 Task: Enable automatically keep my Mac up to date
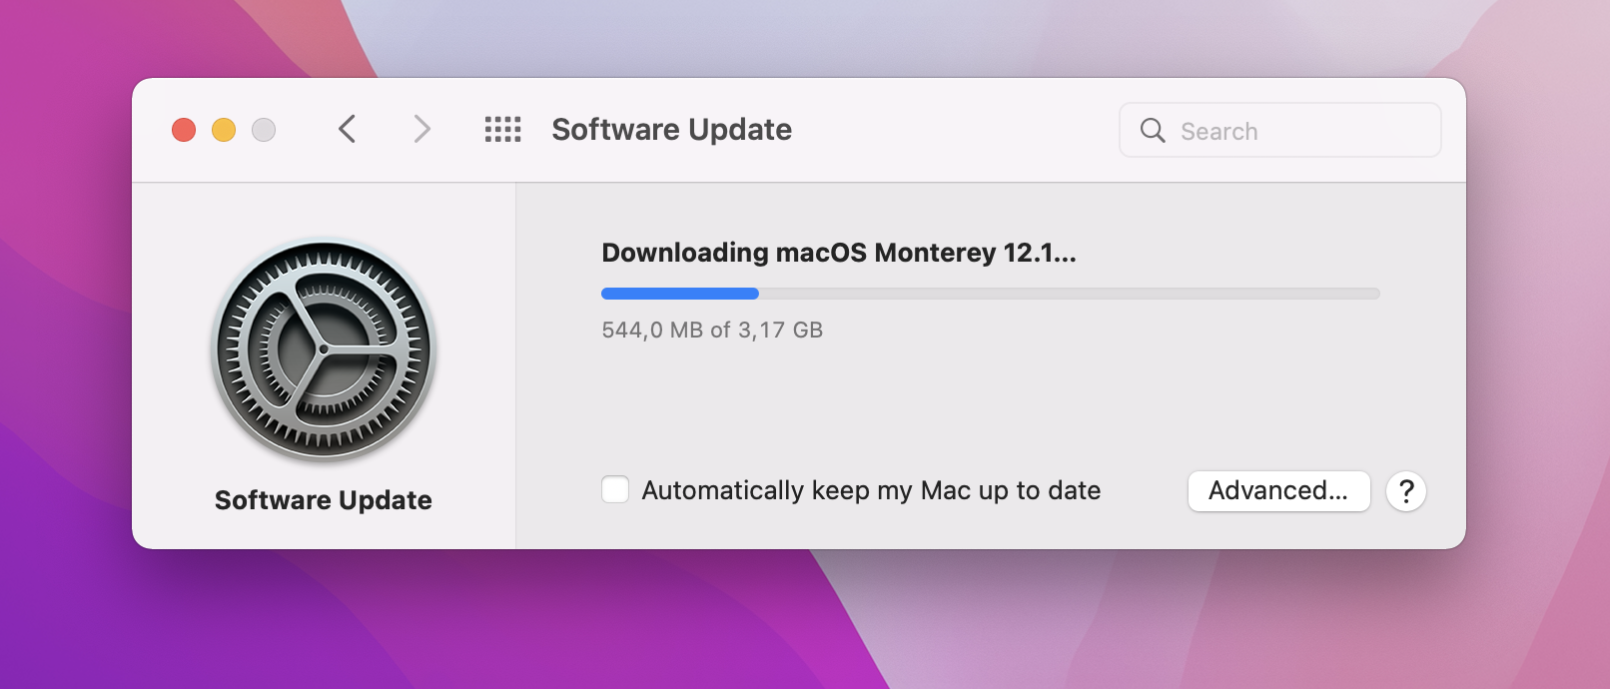click(615, 490)
